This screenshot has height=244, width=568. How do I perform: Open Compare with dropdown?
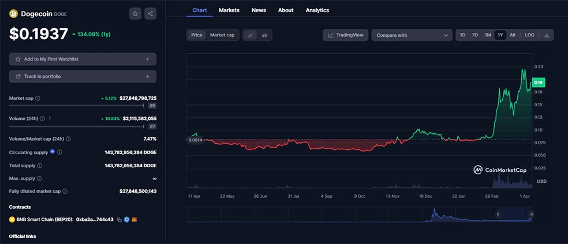tap(412, 35)
